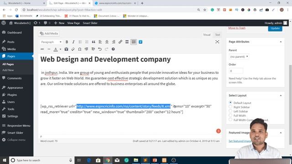Align text right
292x164 pixels.
(114, 42)
